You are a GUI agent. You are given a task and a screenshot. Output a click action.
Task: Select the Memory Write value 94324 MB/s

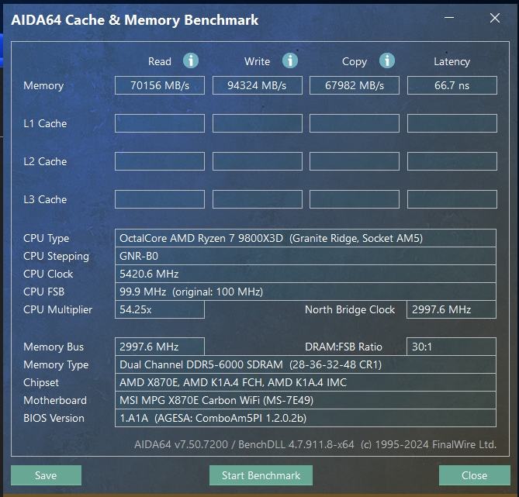258,85
